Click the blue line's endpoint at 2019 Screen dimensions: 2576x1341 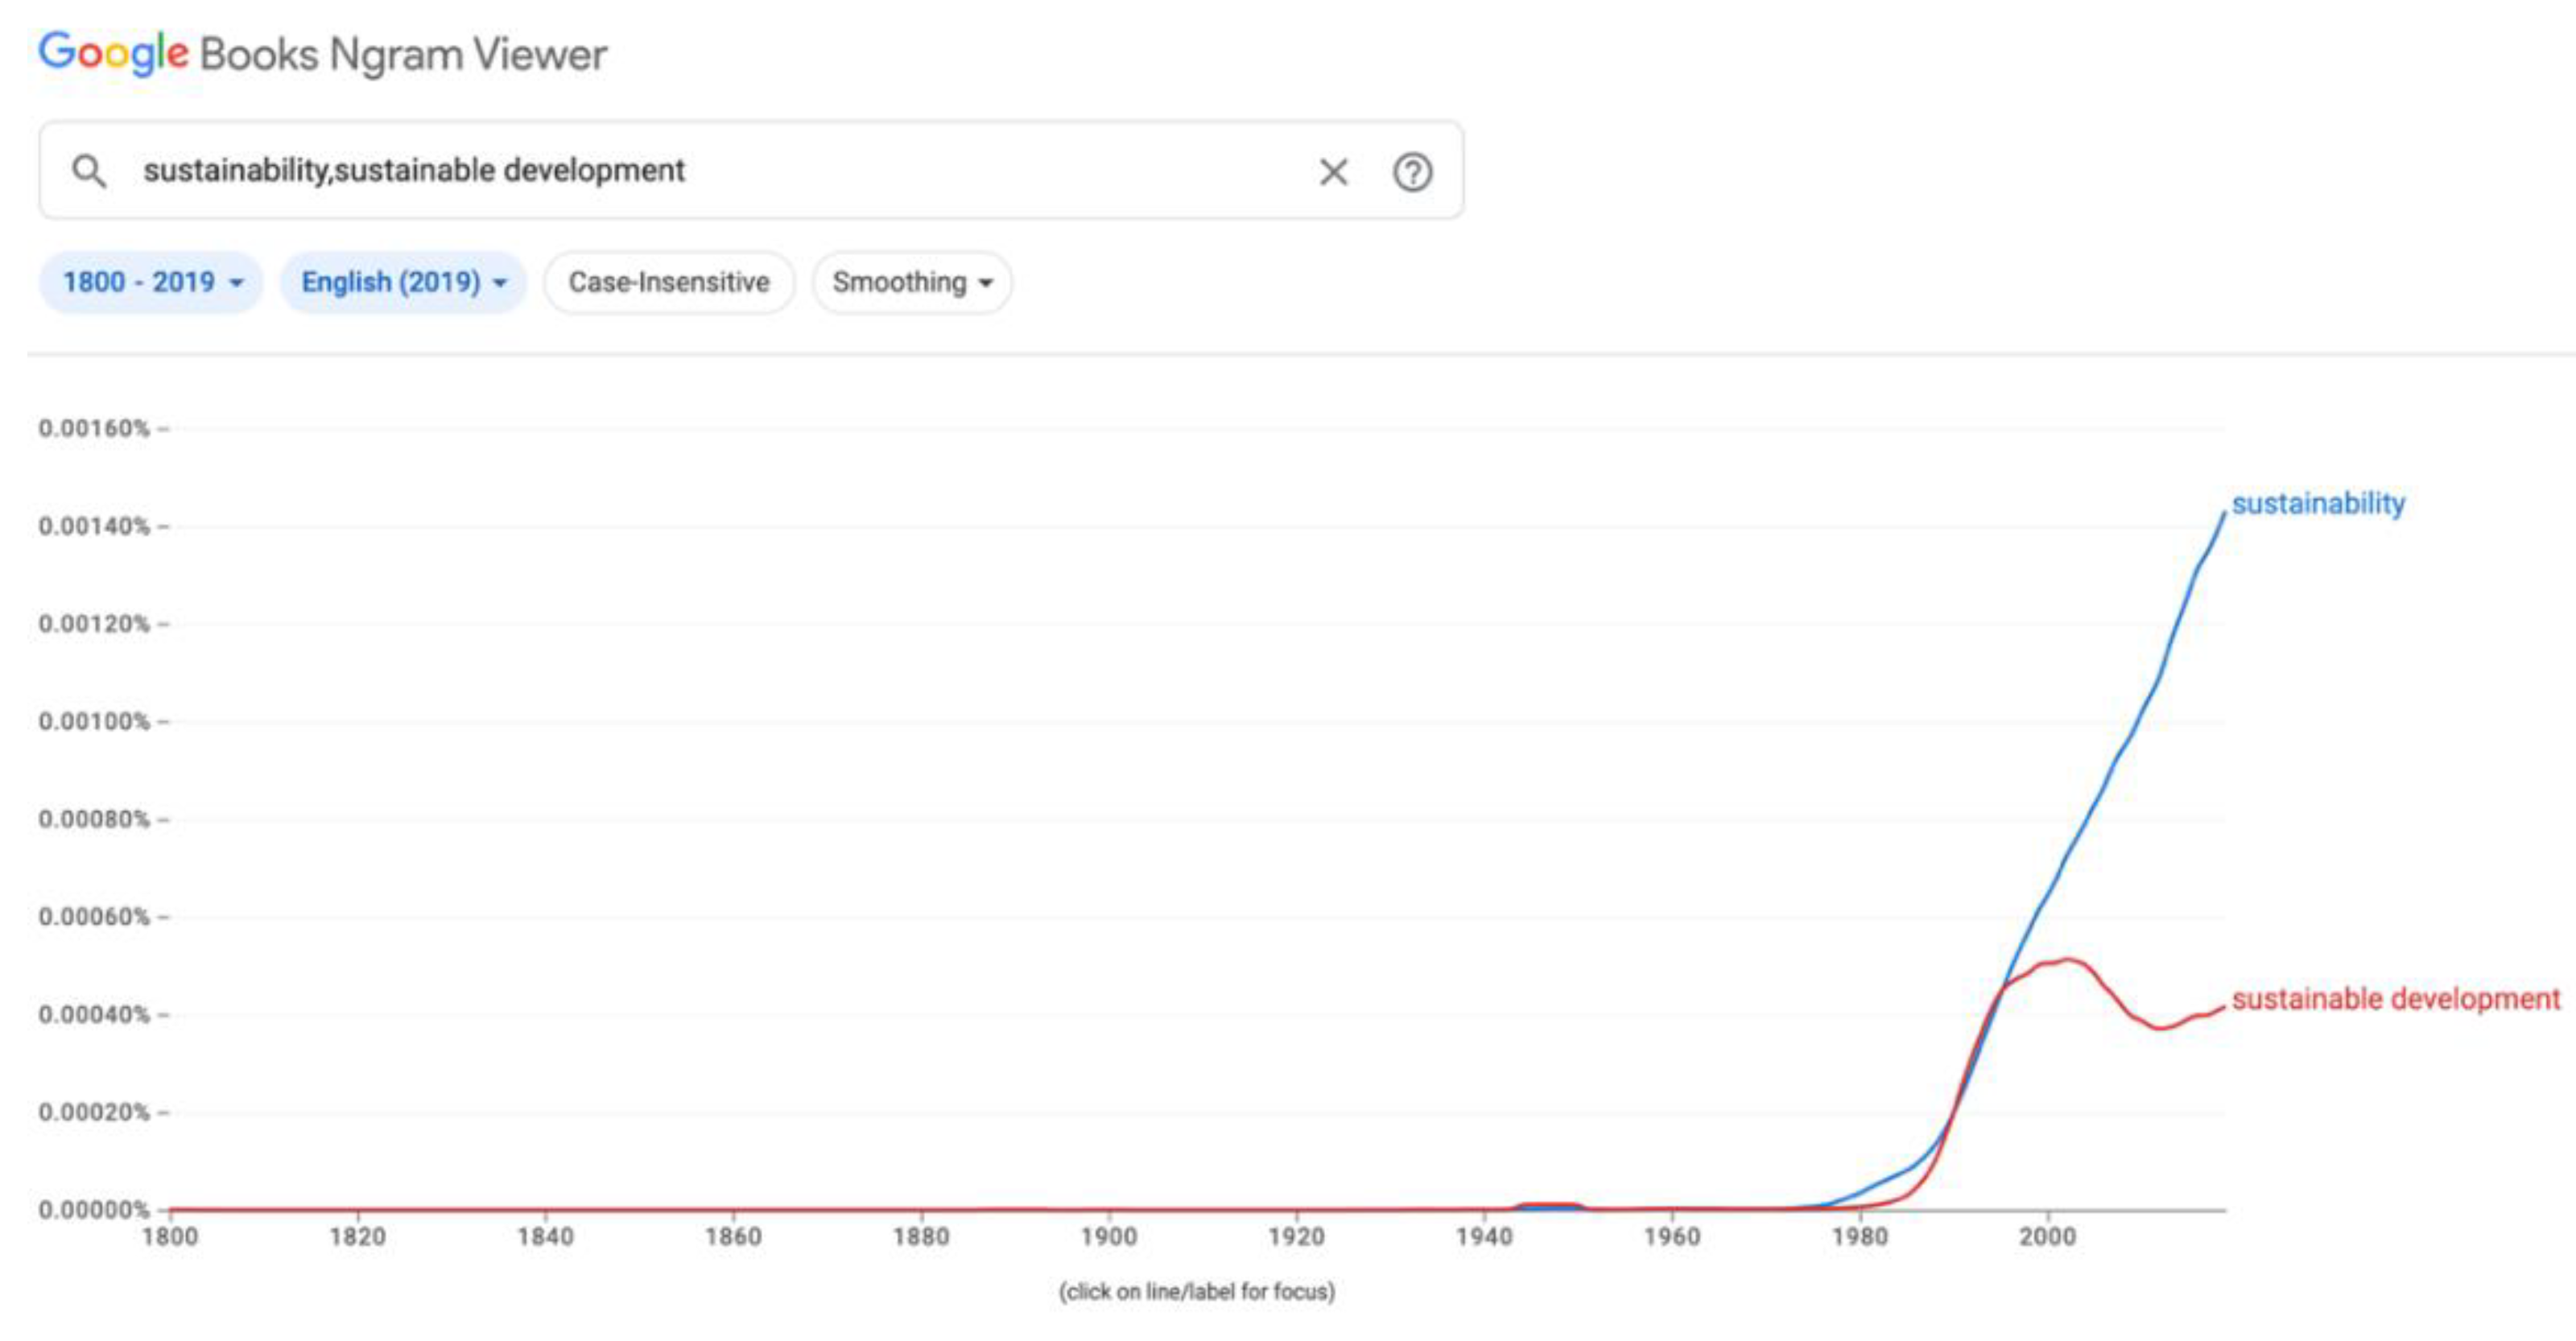(2224, 513)
